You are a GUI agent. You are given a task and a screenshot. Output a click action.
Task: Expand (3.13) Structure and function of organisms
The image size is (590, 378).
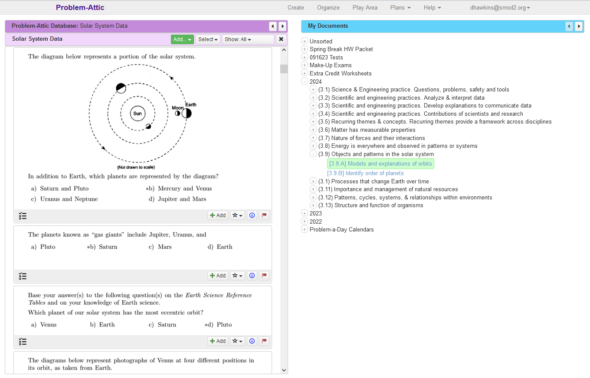pos(313,205)
